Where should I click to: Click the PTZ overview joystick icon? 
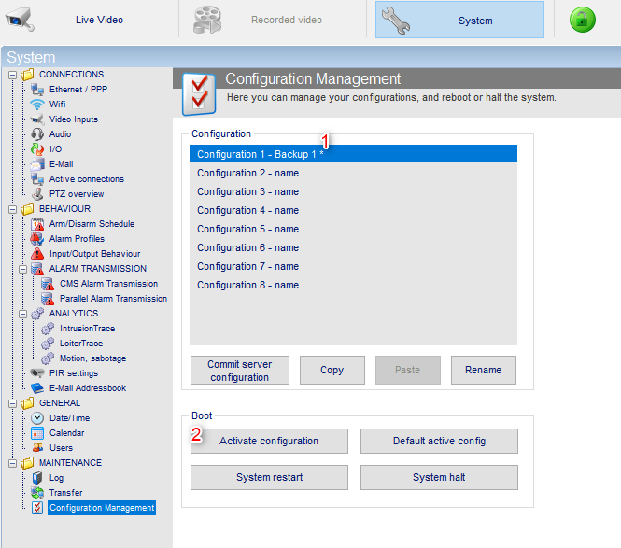37,194
